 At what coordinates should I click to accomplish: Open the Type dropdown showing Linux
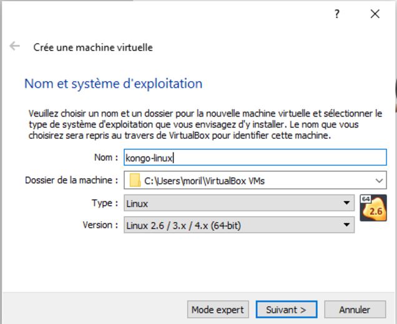tap(238, 203)
